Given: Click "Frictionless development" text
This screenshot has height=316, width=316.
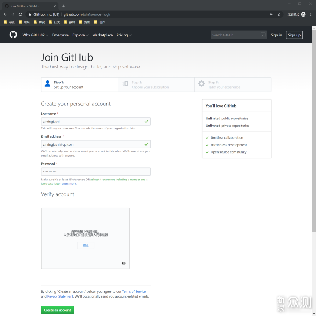Looking at the screenshot, I should click(x=229, y=145).
